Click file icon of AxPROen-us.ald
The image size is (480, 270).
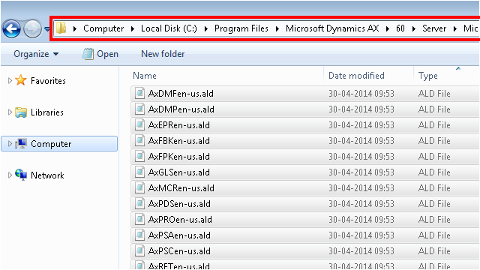139,219
